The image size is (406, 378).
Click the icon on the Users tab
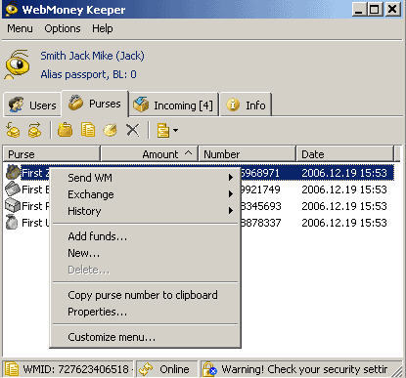coord(16,105)
